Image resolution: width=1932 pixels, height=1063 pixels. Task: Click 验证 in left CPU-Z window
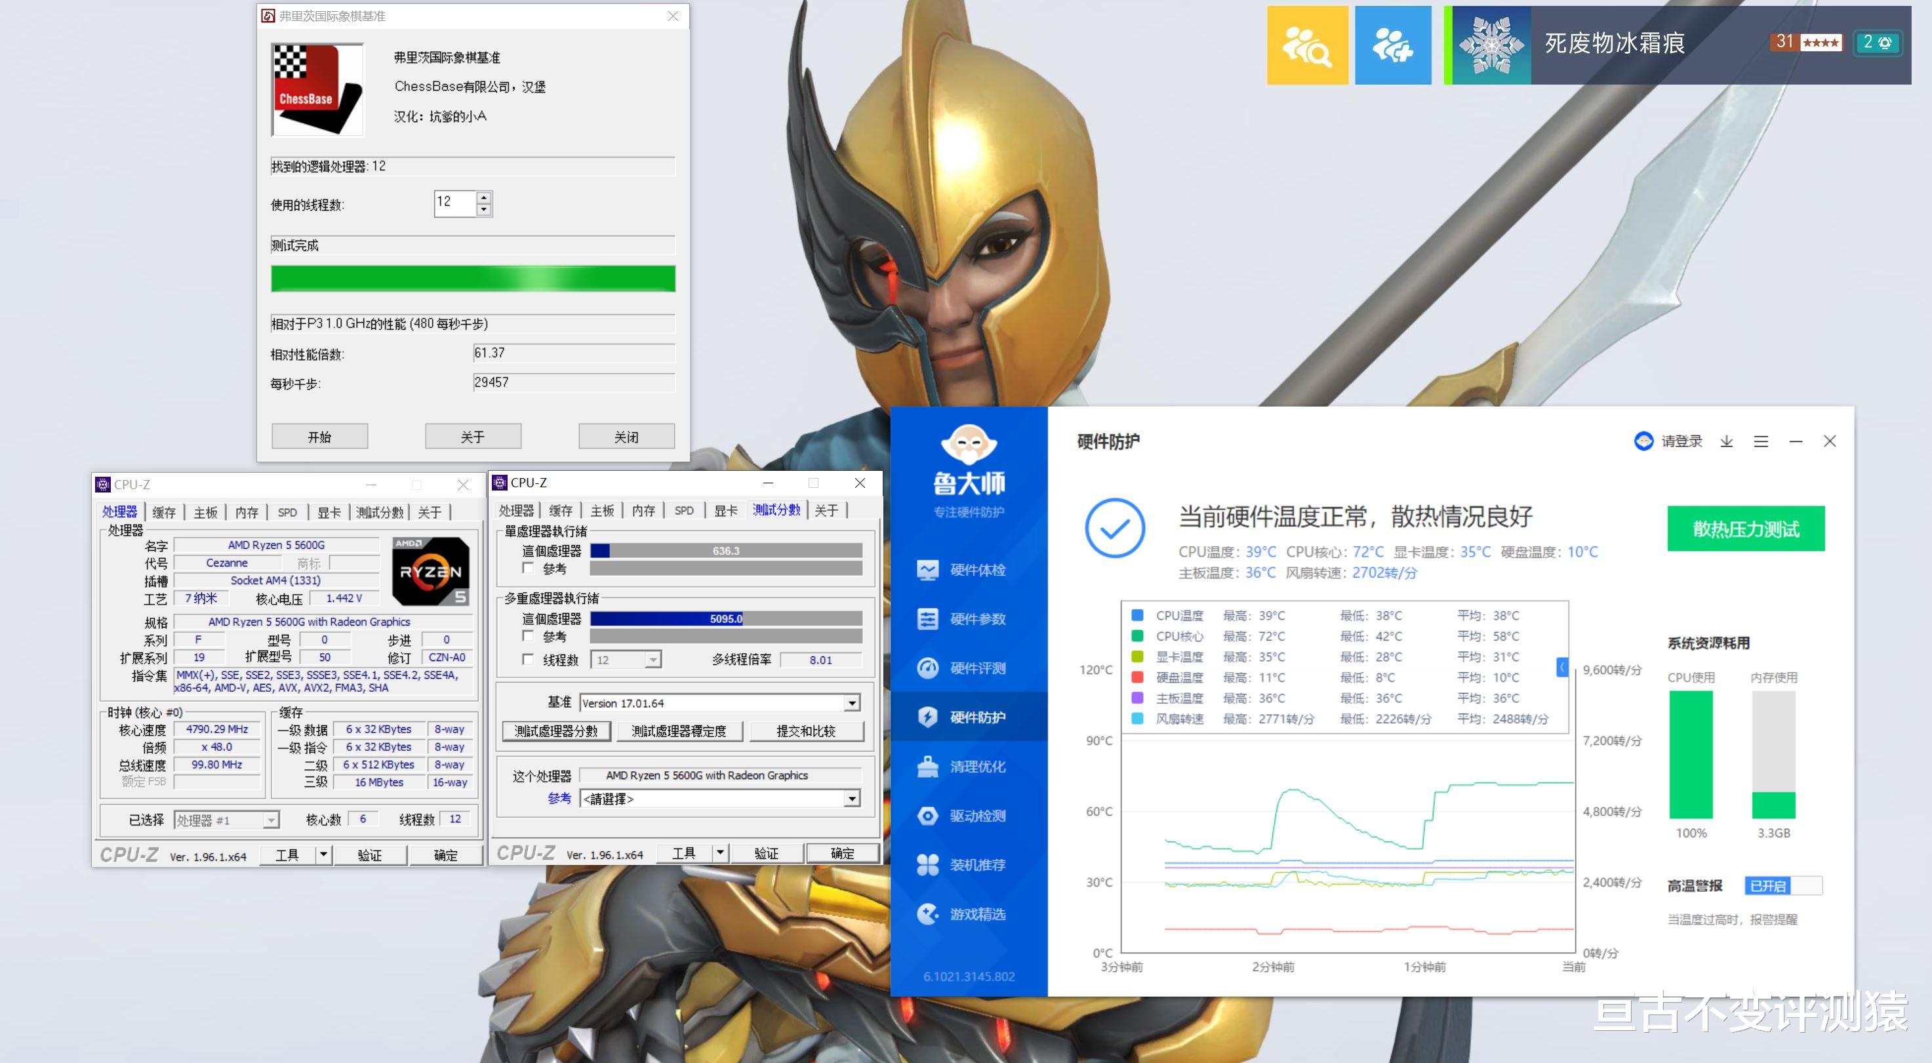370,854
